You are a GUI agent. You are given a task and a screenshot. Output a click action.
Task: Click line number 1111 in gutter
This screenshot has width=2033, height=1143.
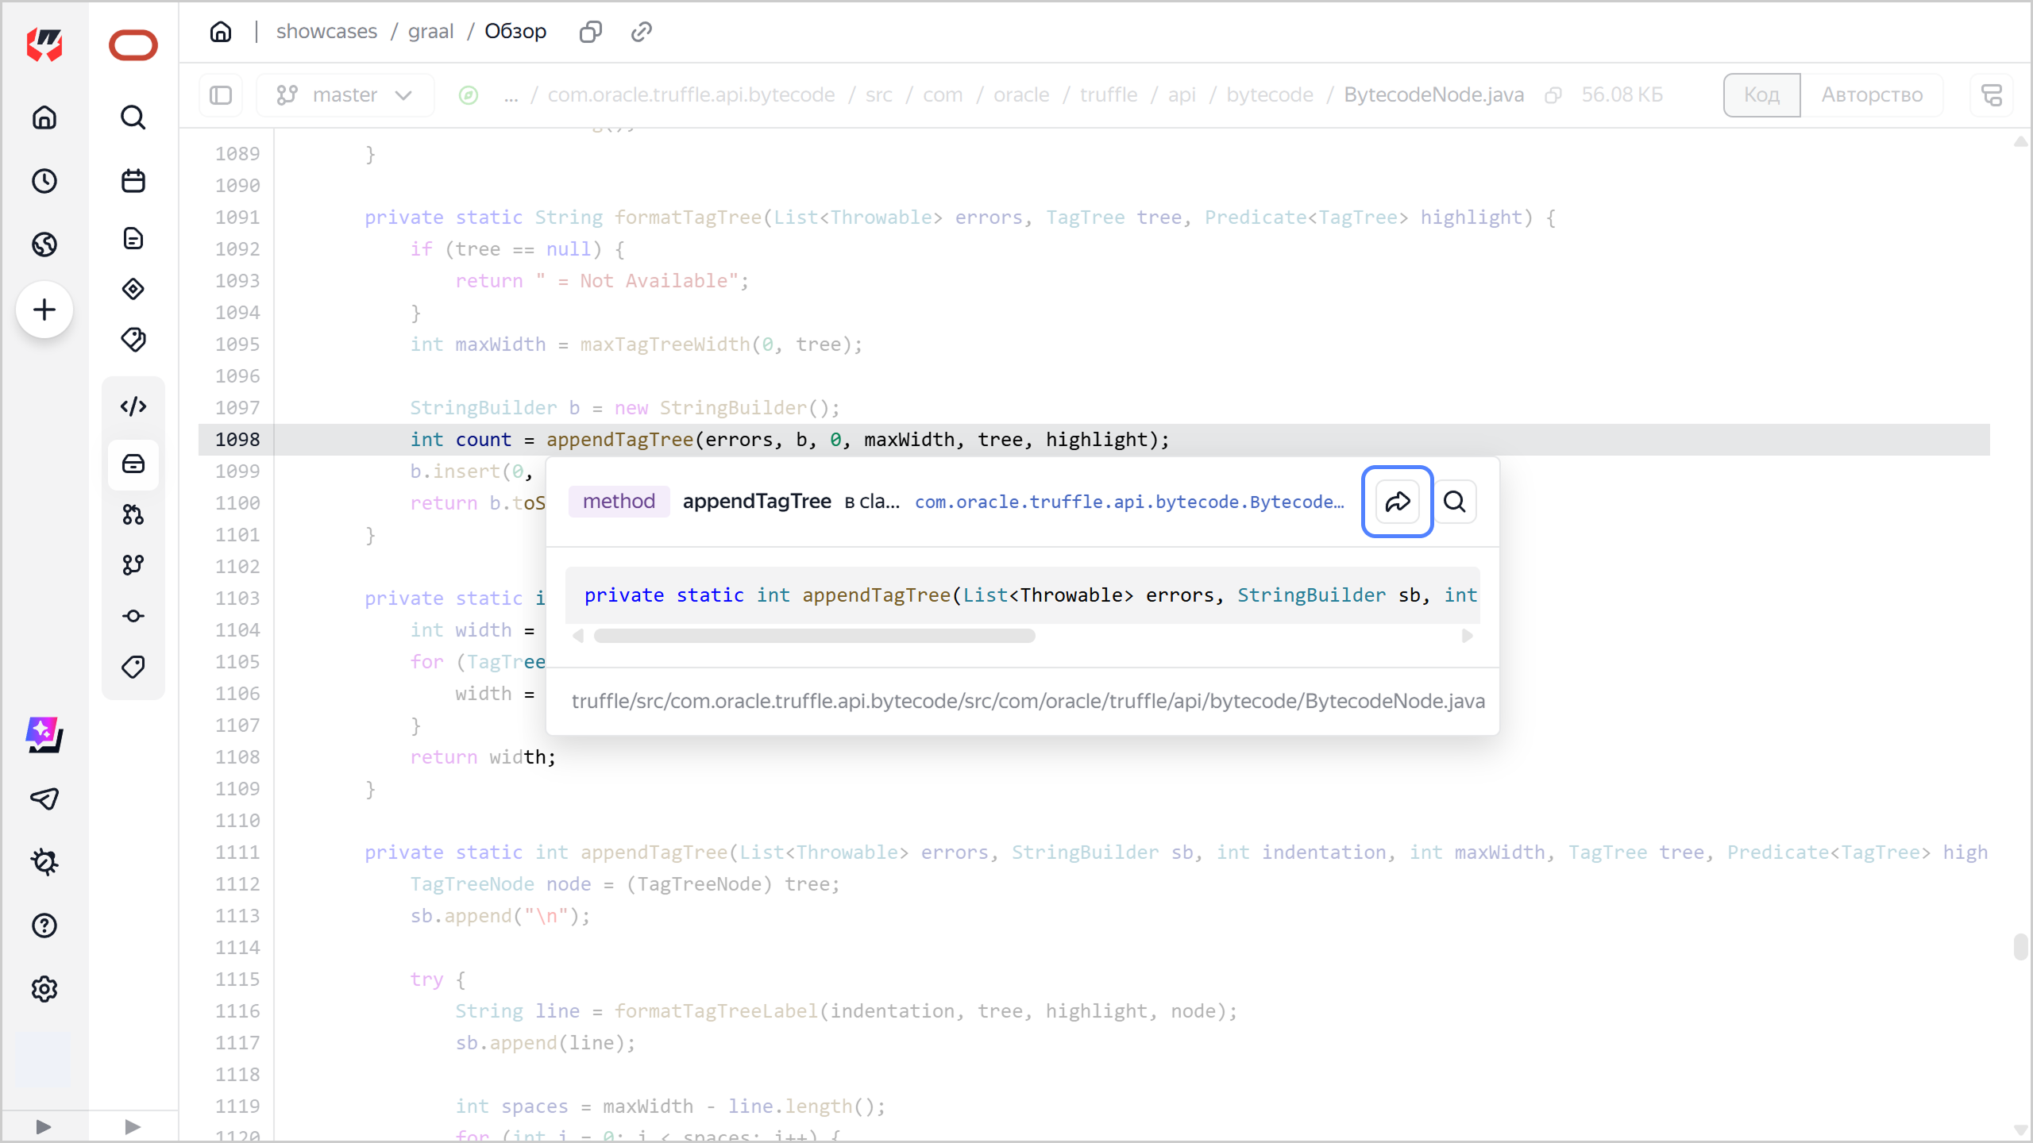click(237, 852)
